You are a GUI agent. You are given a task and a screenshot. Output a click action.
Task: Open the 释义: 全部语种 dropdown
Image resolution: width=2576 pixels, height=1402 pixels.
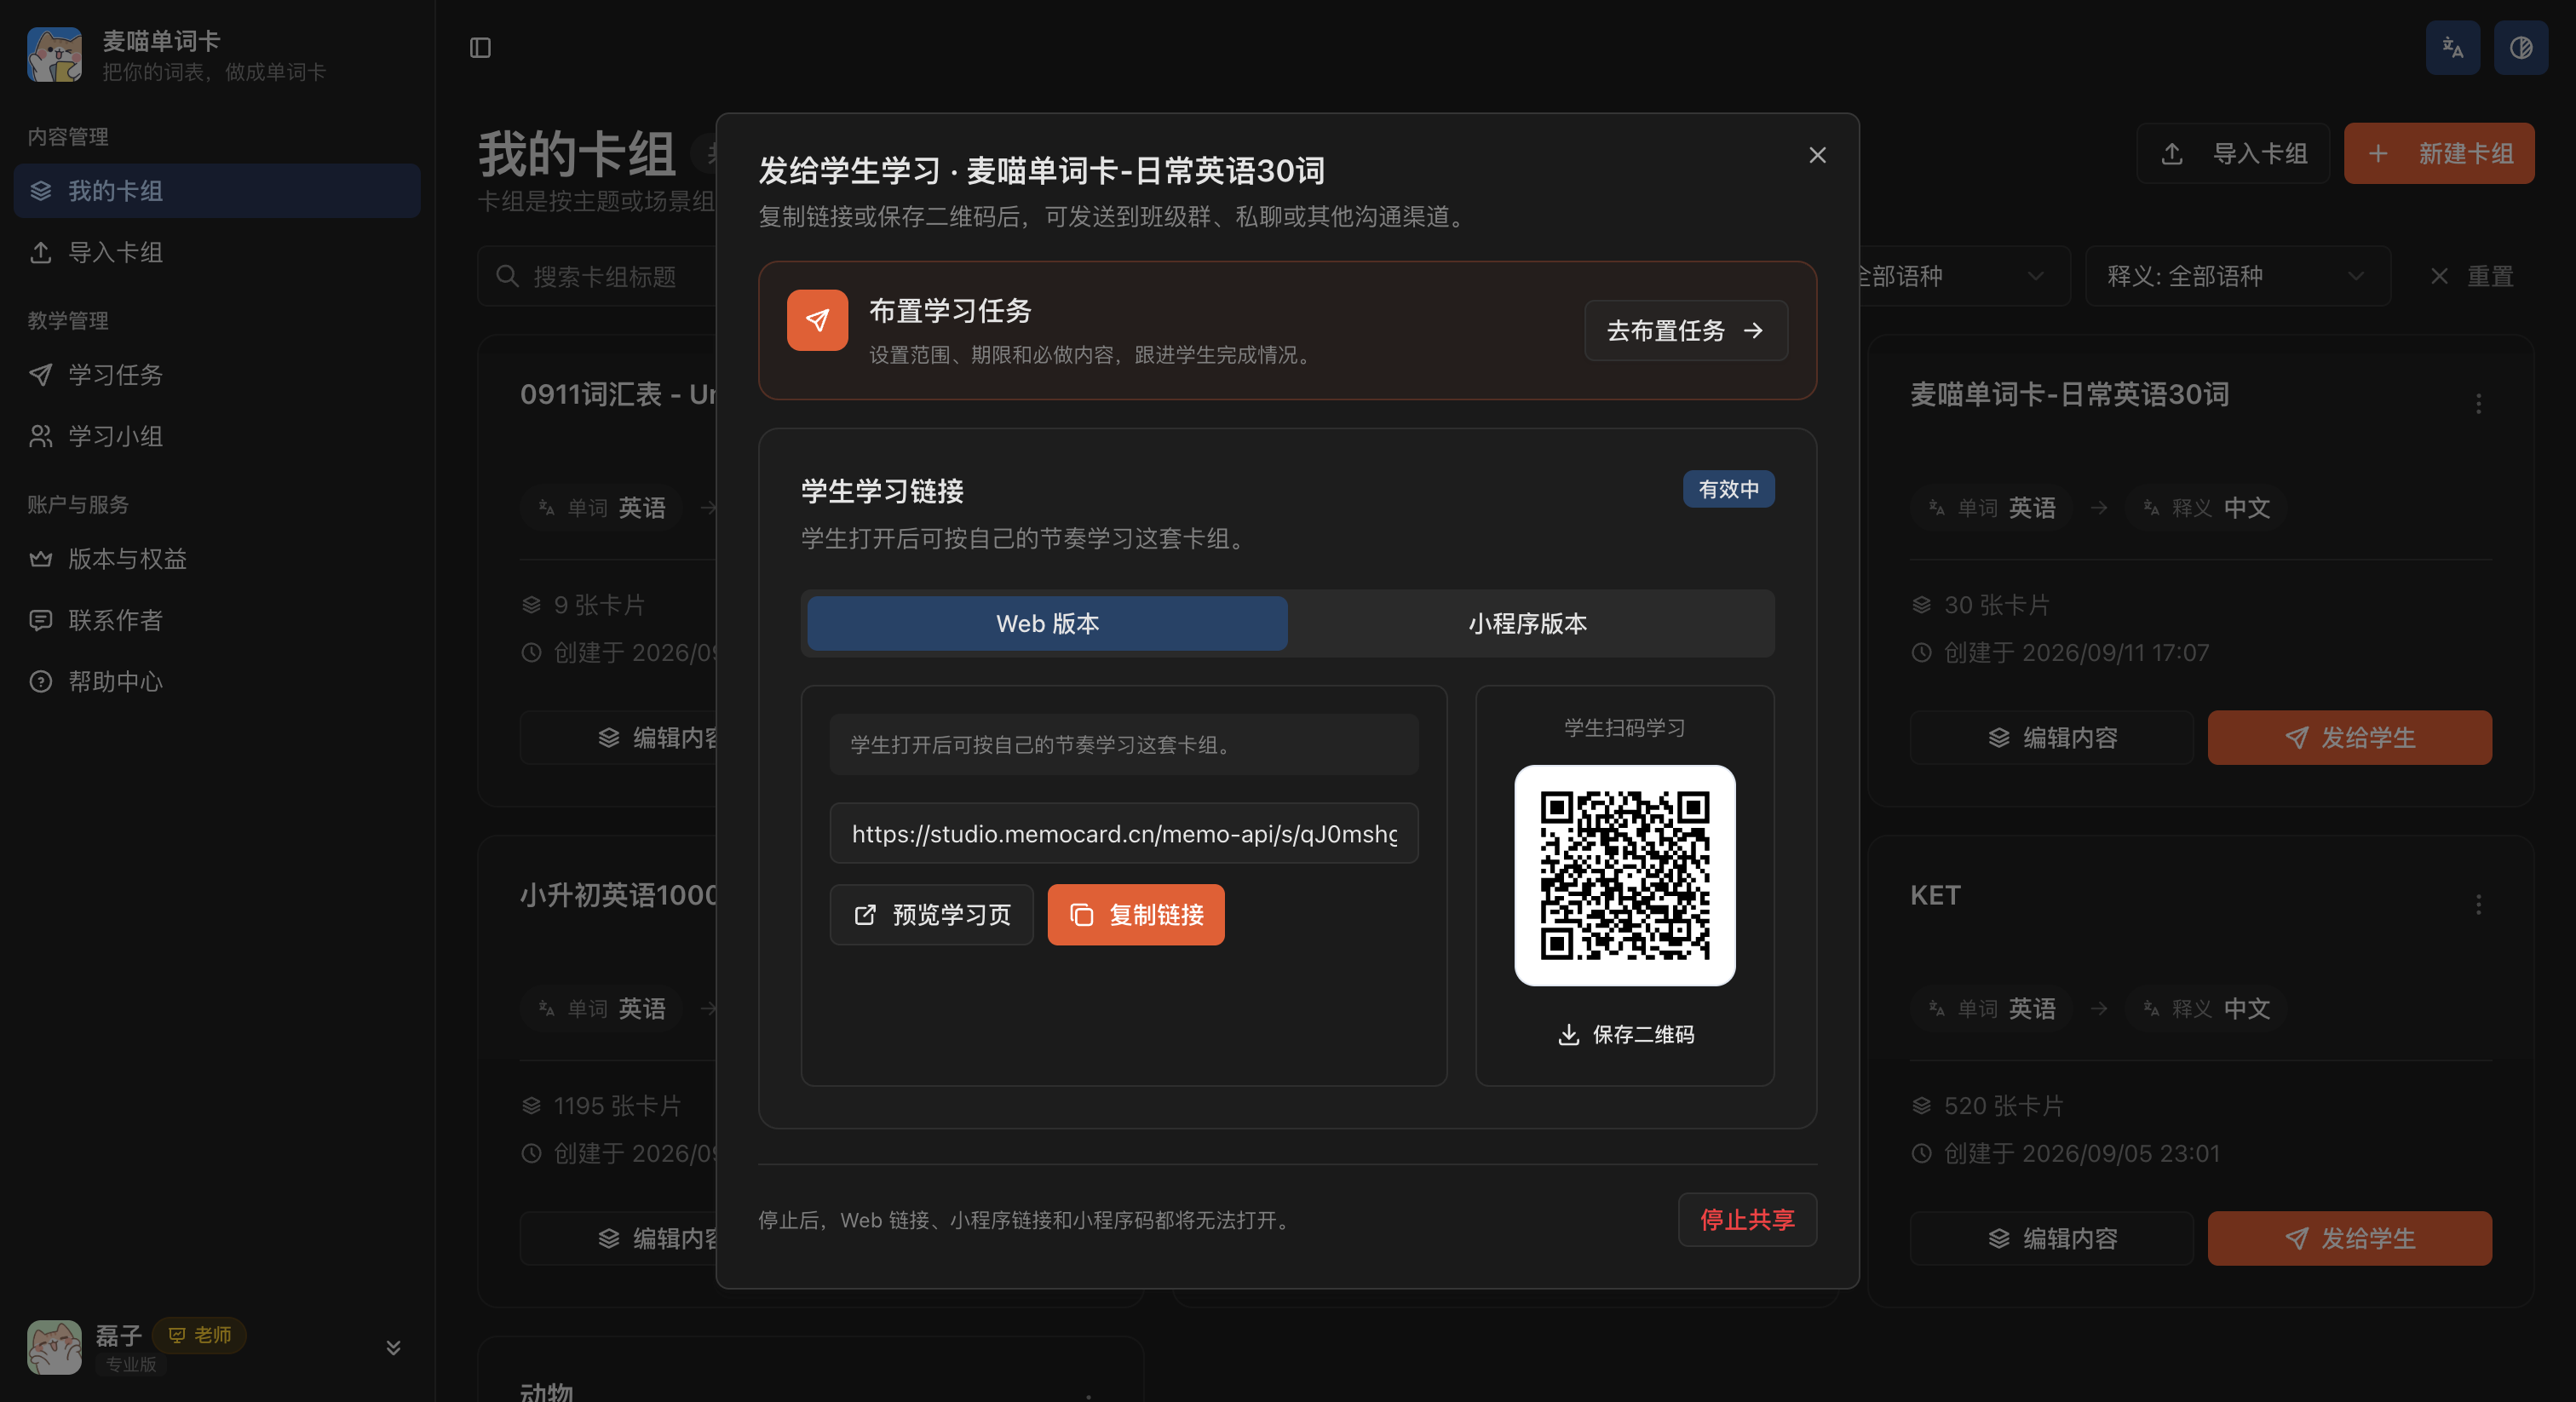2237,276
